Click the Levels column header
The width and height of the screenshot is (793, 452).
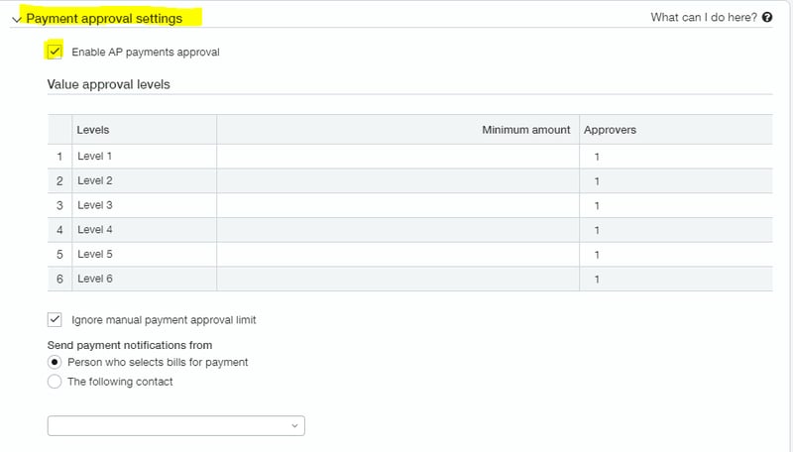point(93,130)
